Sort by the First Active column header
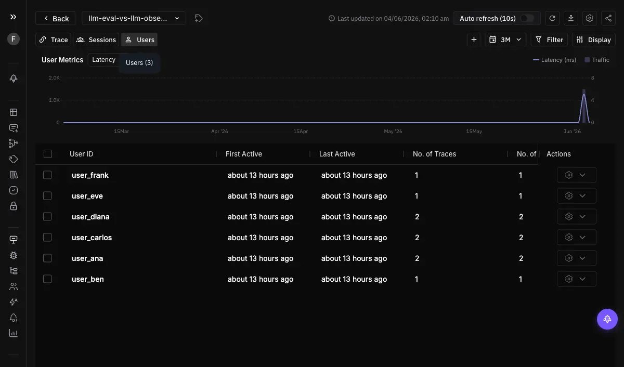Viewport: 624px width, 367px height. tap(244, 154)
